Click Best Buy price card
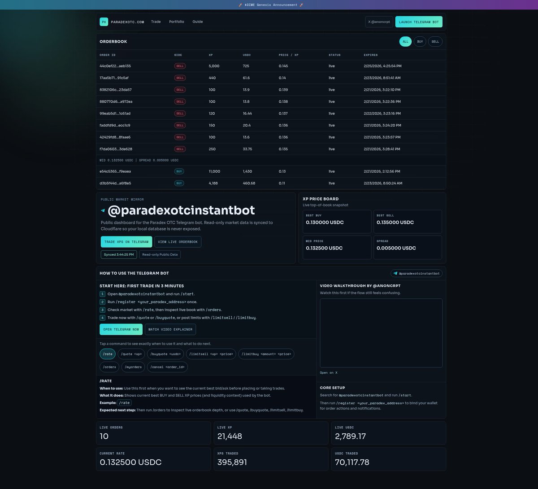Screen dimensions: 538x489 [337, 222]
